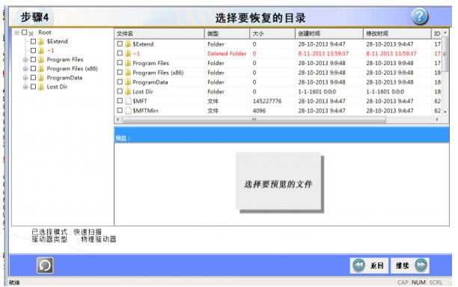Viewport: 458px width, 287px height.
Task: Click the 返回 back button
Action: [369, 265]
